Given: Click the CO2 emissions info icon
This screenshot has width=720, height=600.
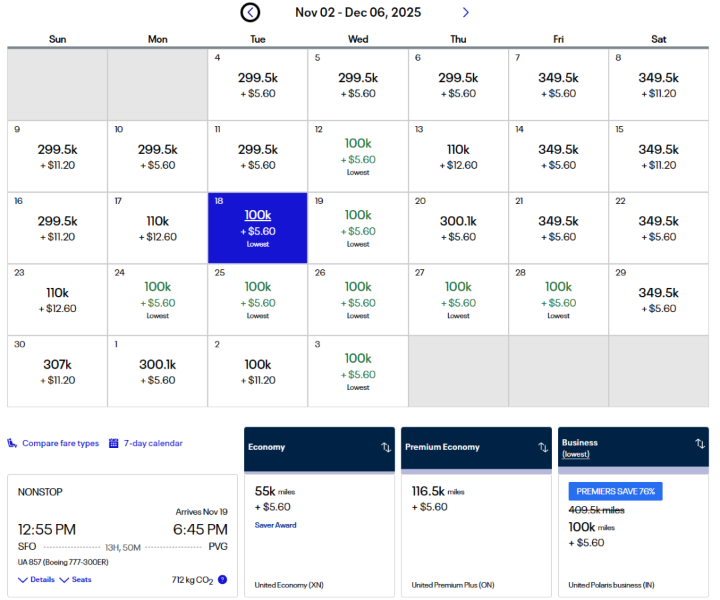Looking at the screenshot, I should pyautogui.click(x=223, y=579).
